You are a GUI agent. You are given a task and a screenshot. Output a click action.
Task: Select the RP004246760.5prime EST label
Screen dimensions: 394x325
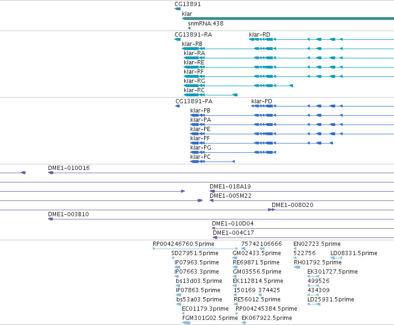(183, 244)
